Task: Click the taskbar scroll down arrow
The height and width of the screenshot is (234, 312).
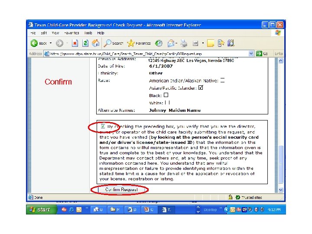Action: (x=198, y=212)
